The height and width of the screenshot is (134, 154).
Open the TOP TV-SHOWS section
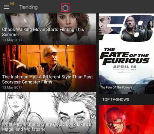pyautogui.click(x=116, y=99)
